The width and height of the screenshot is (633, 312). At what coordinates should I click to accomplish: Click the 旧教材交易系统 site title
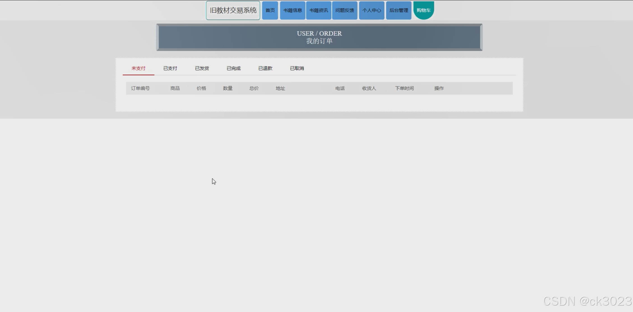click(233, 10)
